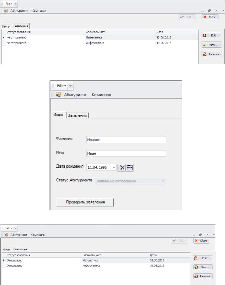This screenshot has height=285, width=225.
Task: Sort by Дата column header, bottom window
Action: (169, 255)
